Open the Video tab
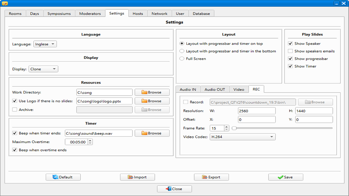The height and width of the screenshot is (196, 349). point(239,89)
